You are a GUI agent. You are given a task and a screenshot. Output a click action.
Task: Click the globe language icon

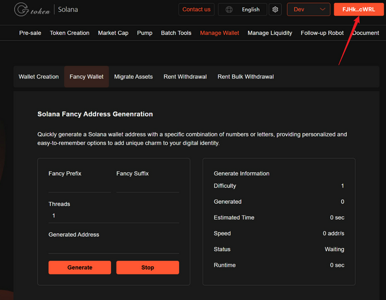[229, 10]
